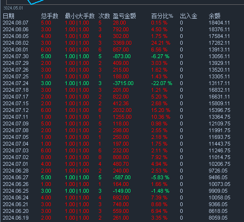Click the -873.00 loss amount
Screen dimensions: 244x222
[x=122, y=56]
